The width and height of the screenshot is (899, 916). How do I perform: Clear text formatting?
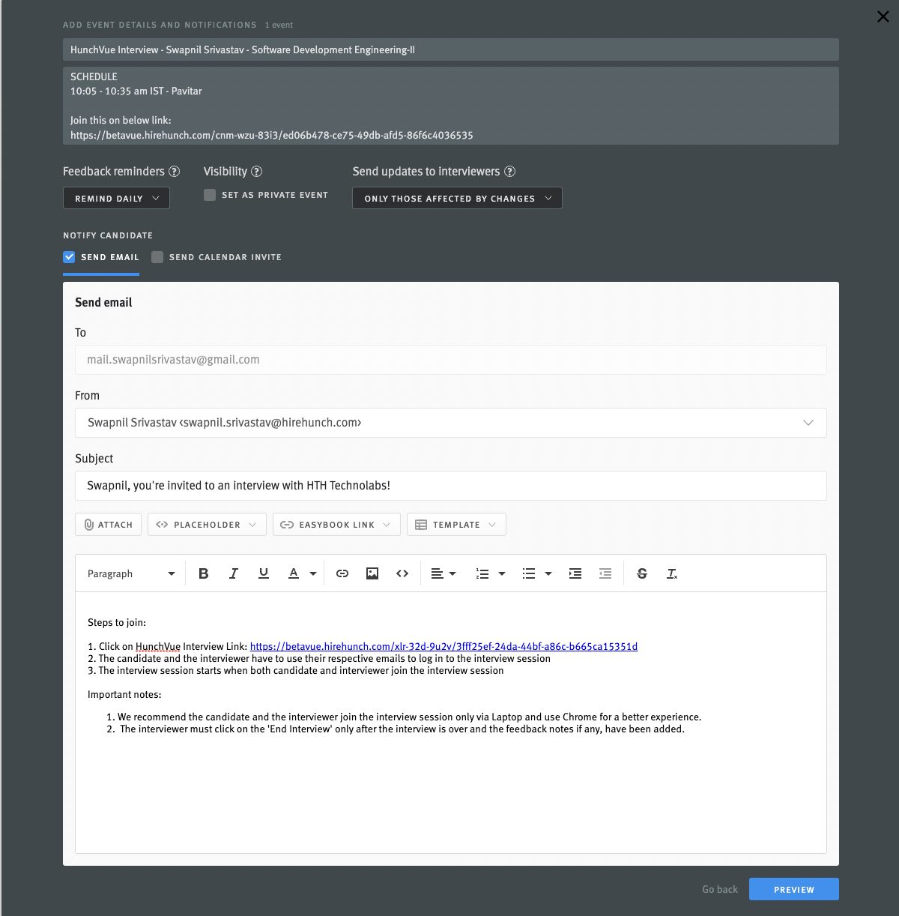pyautogui.click(x=672, y=573)
